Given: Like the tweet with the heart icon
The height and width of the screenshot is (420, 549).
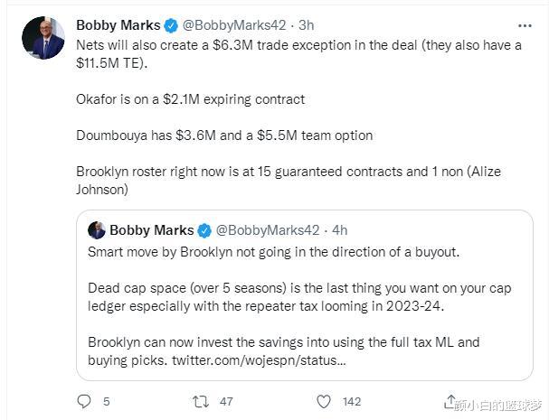Looking at the screenshot, I should [x=322, y=400].
